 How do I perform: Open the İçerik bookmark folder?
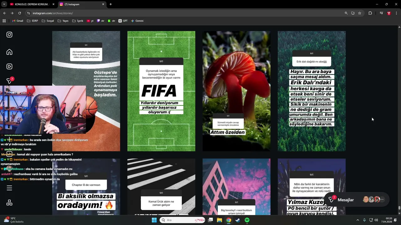78,21
